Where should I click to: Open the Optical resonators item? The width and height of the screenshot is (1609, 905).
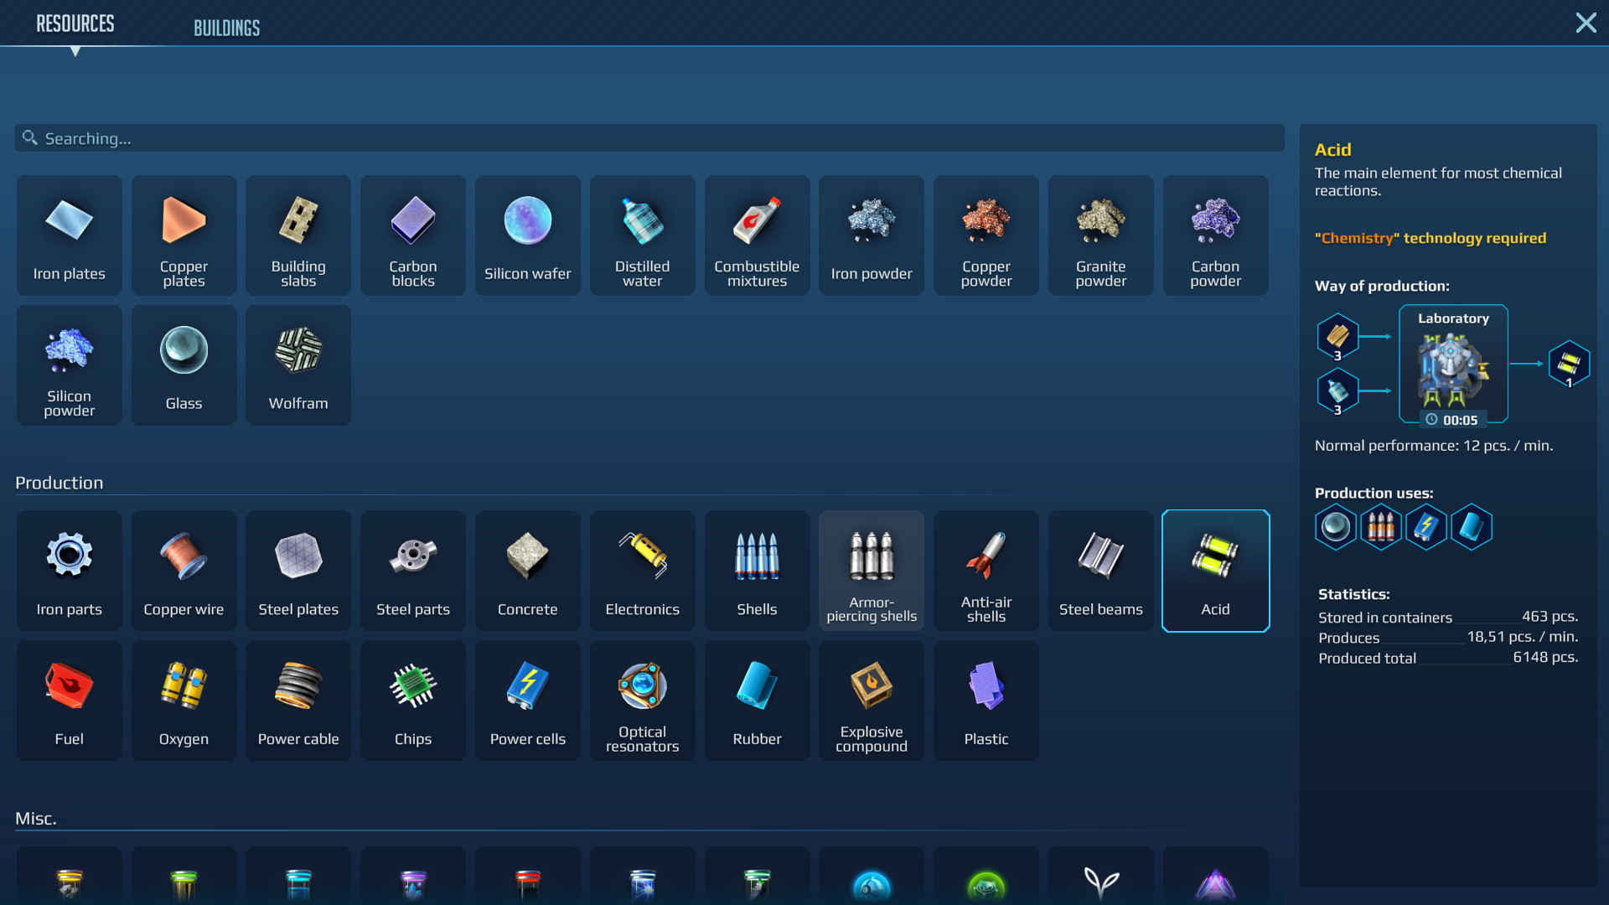tap(642, 701)
